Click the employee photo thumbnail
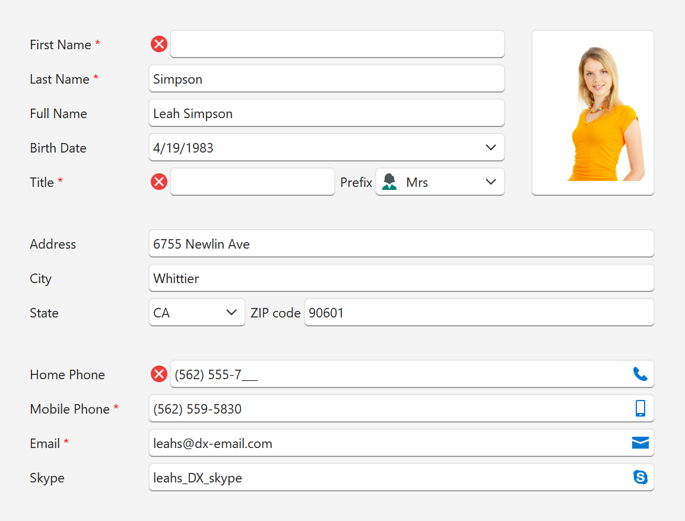The width and height of the screenshot is (685, 521). (x=592, y=113)
